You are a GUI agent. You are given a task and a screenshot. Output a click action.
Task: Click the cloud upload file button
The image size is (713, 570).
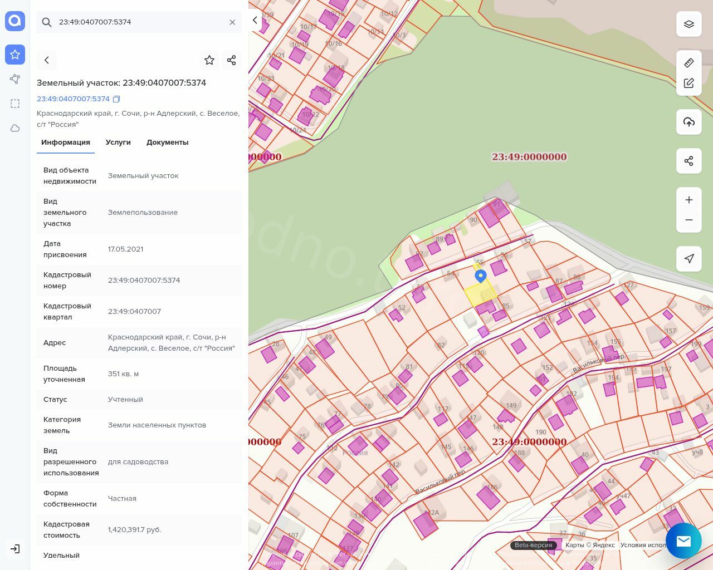point(689,122)
